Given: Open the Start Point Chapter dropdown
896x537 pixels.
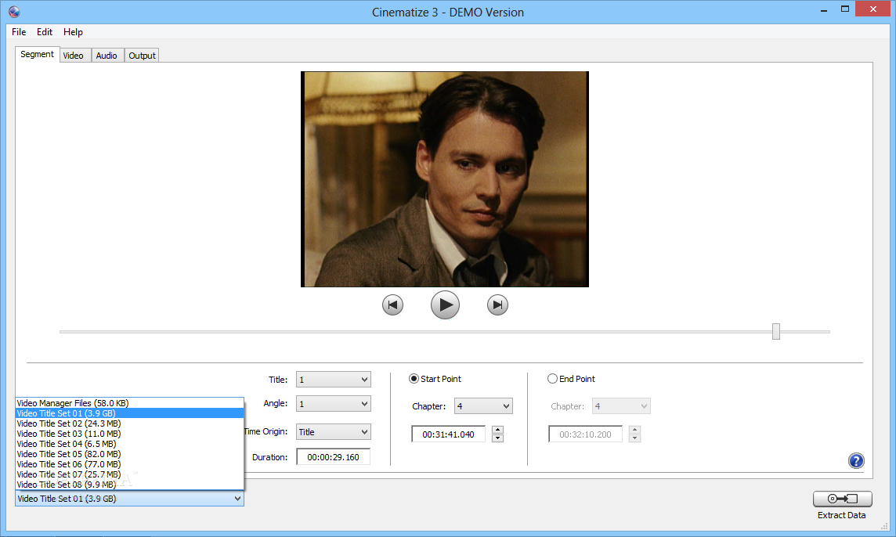Looking at the screenshot, I should [x=483, y=406].
